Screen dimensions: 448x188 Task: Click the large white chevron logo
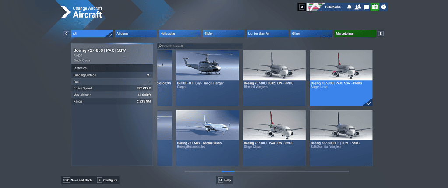(66, 12)
